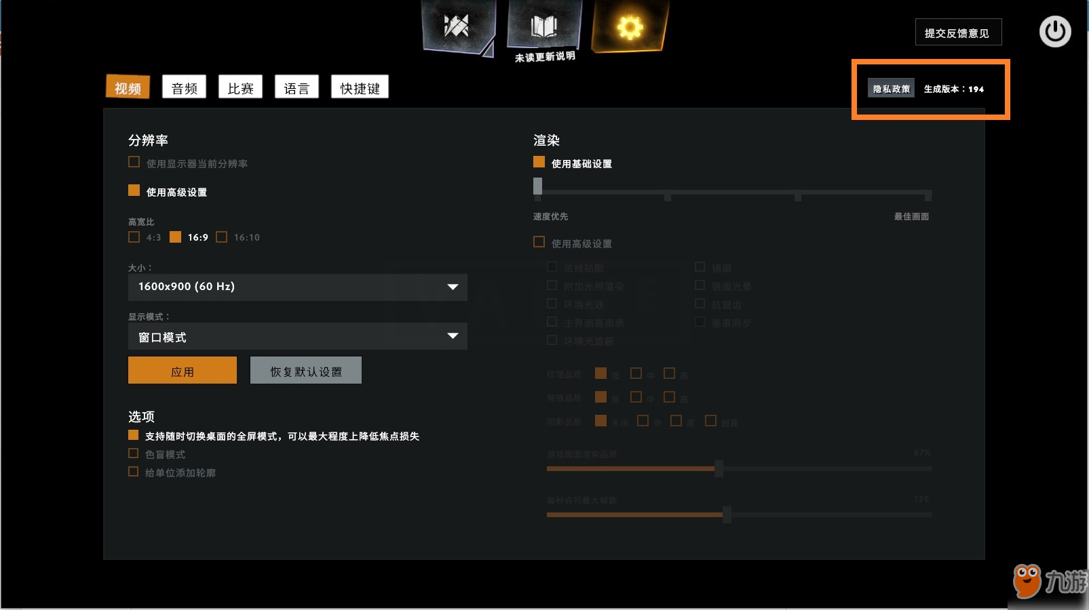Click the 分辨率 section heading
The image size is (1089, 610).
148,140
